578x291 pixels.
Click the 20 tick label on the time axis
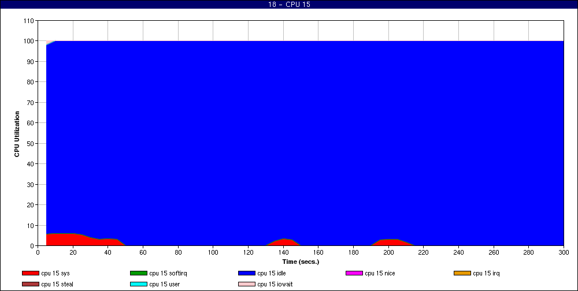(73, 253)
